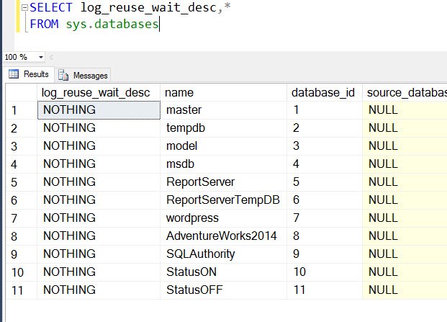
Task: Click the 'SQLAuthority' name cell
Action: 223,254
